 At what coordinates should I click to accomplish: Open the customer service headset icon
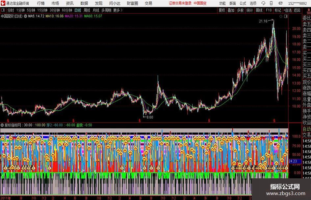pyautogui.click(x=263, y=3)
